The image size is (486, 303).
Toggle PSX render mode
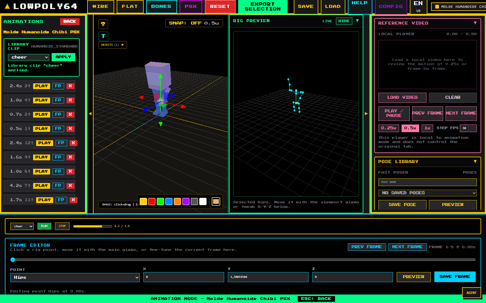pos(191,6)
